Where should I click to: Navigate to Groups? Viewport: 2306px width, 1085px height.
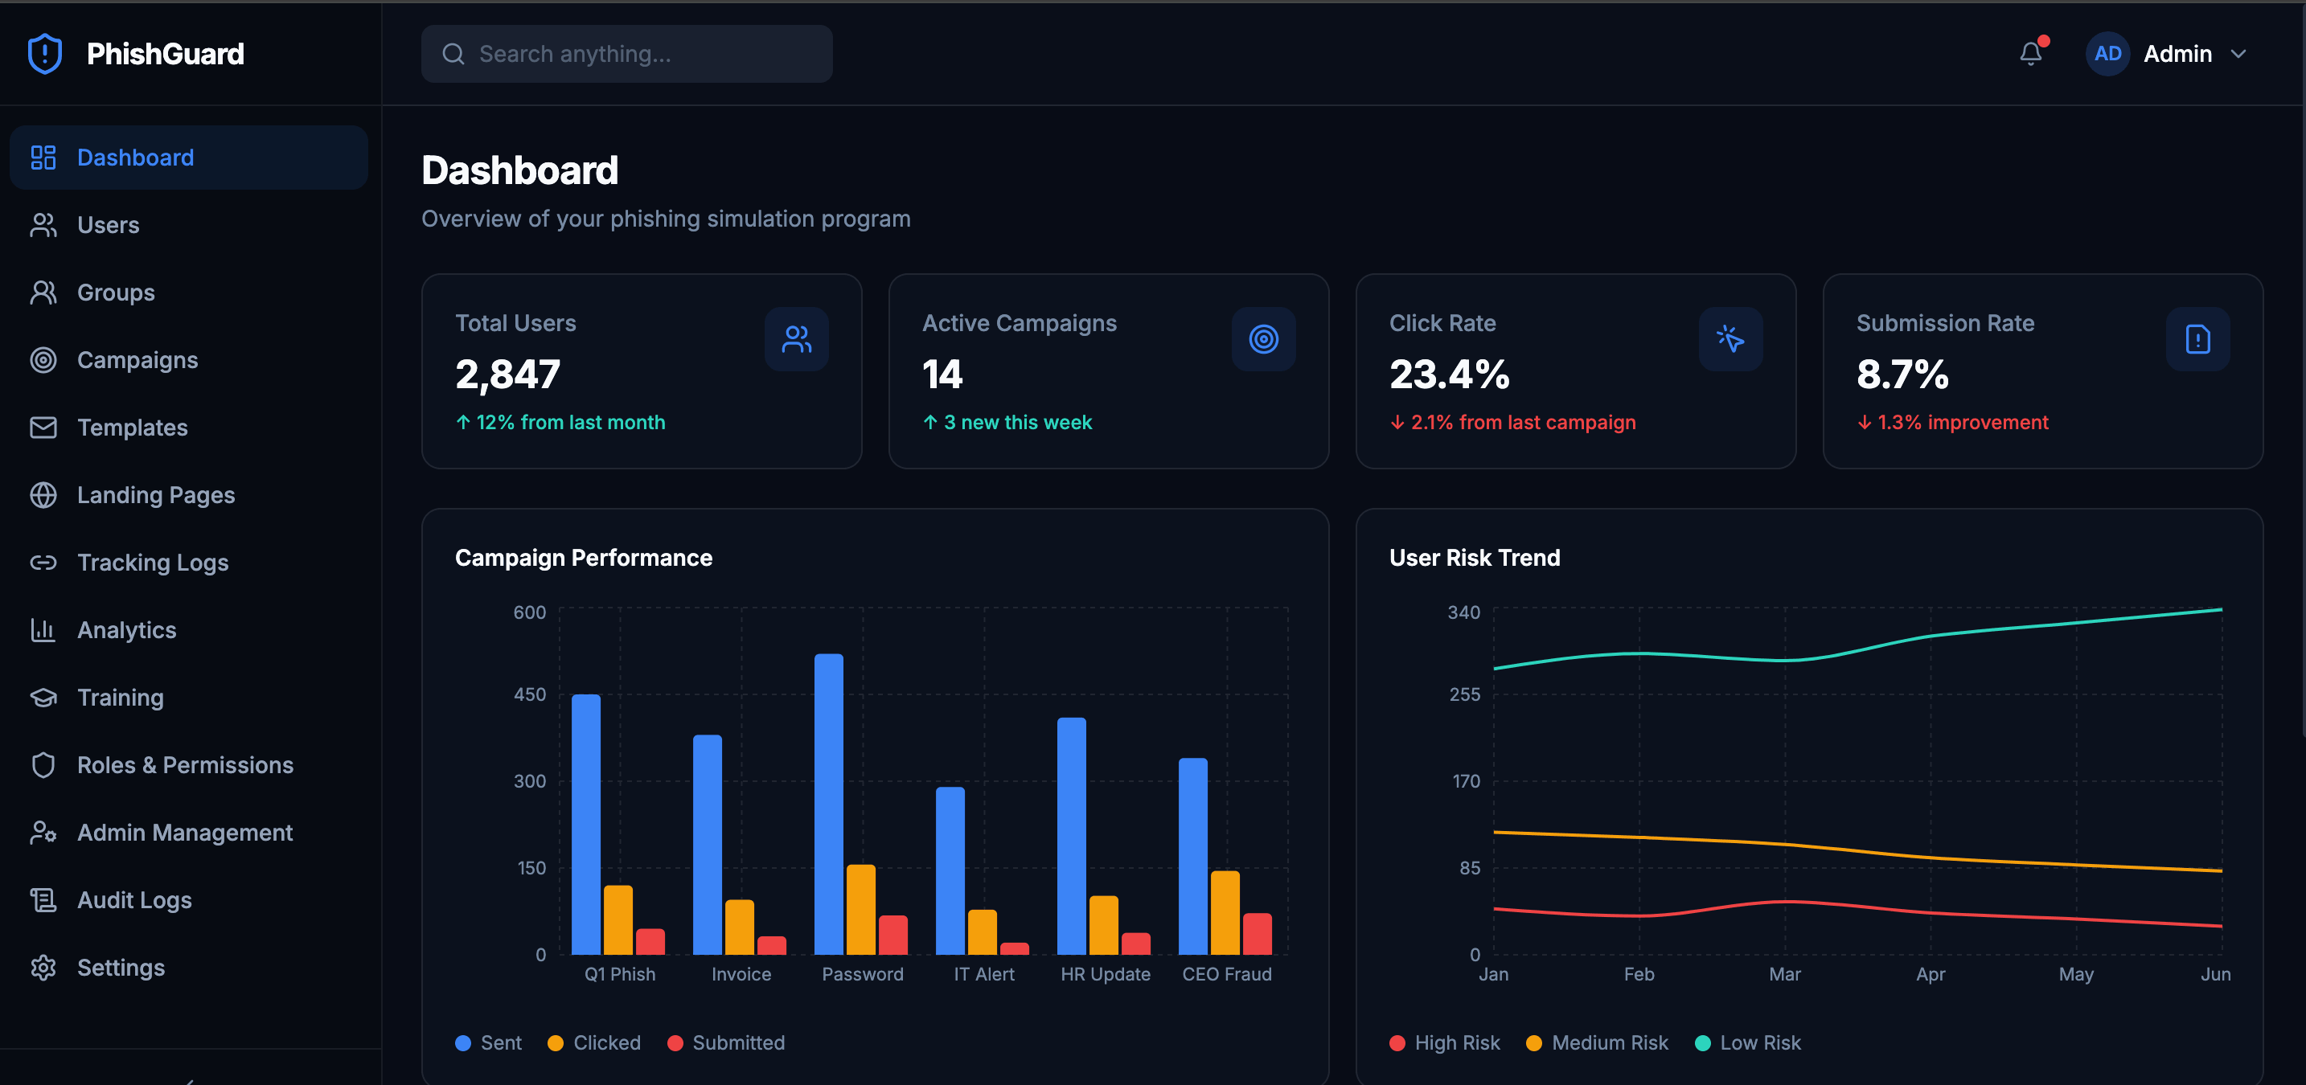pos(189,293)
